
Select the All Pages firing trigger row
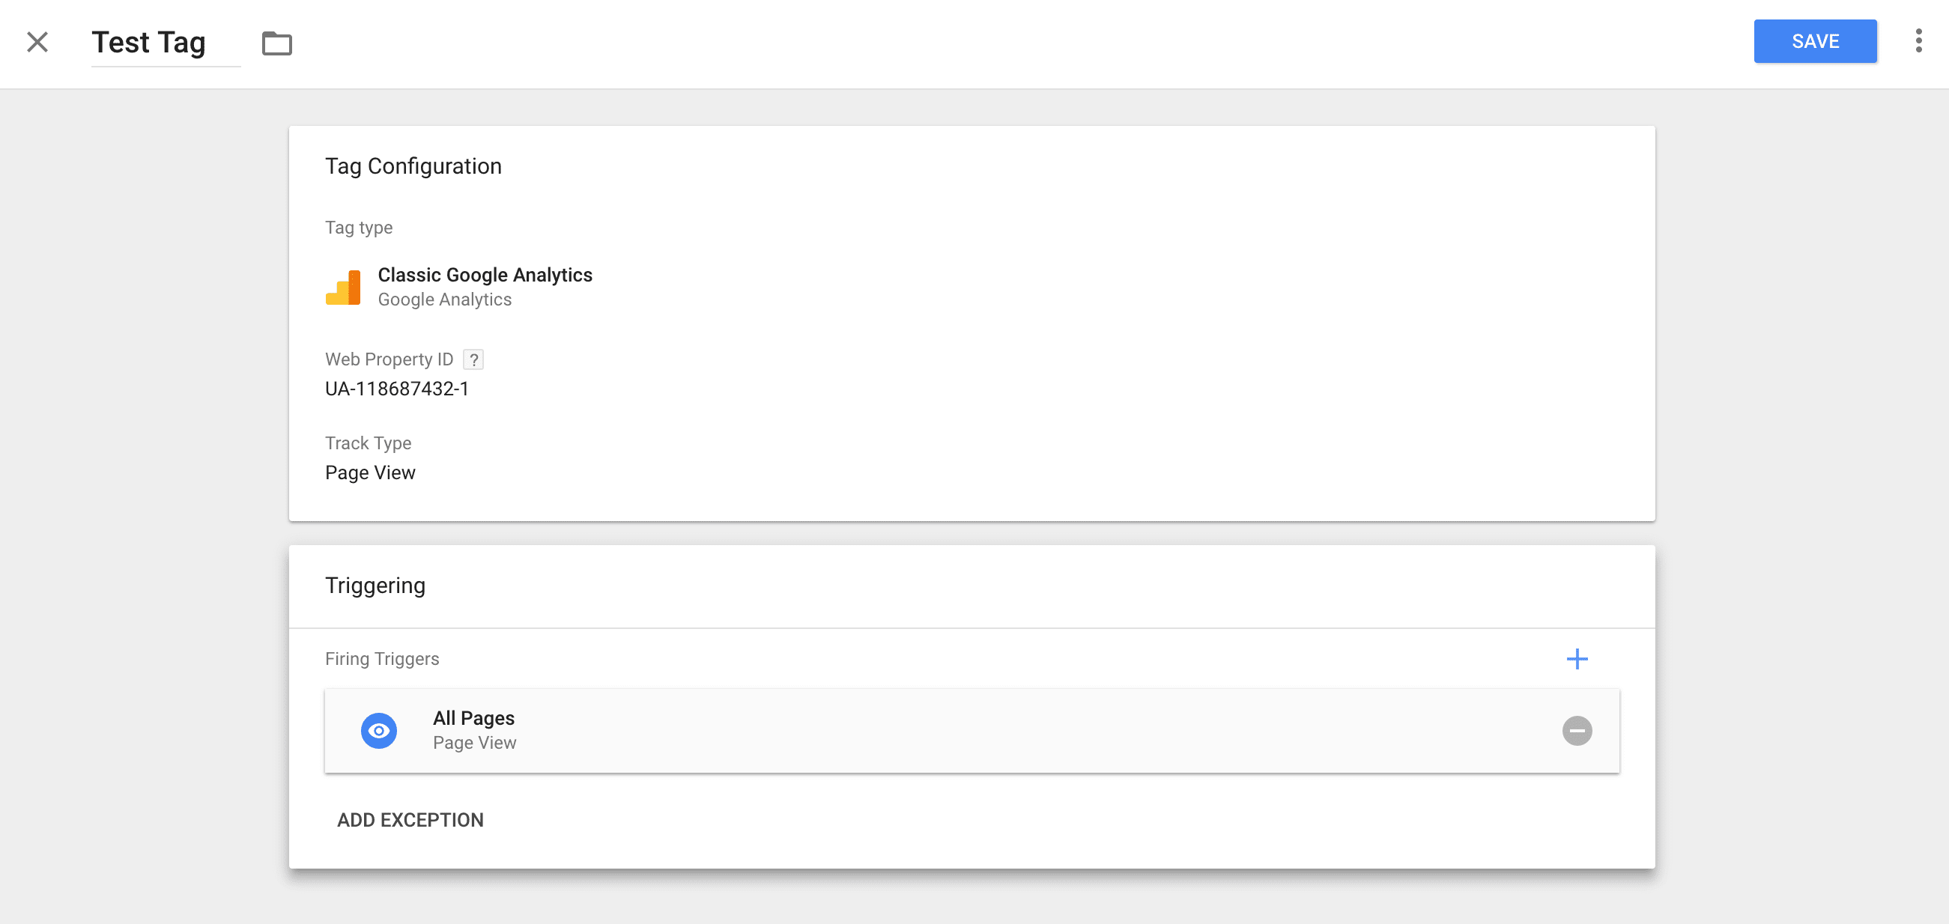[x=908, y=729]
